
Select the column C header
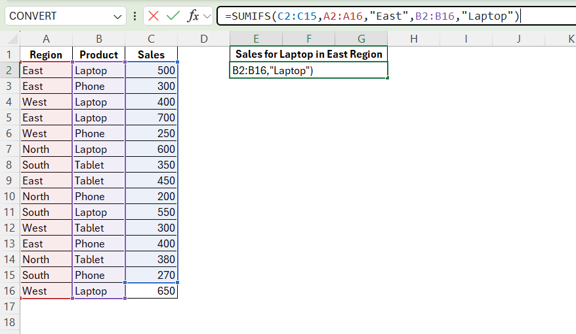pyautogui.click(x=152, y=39)
